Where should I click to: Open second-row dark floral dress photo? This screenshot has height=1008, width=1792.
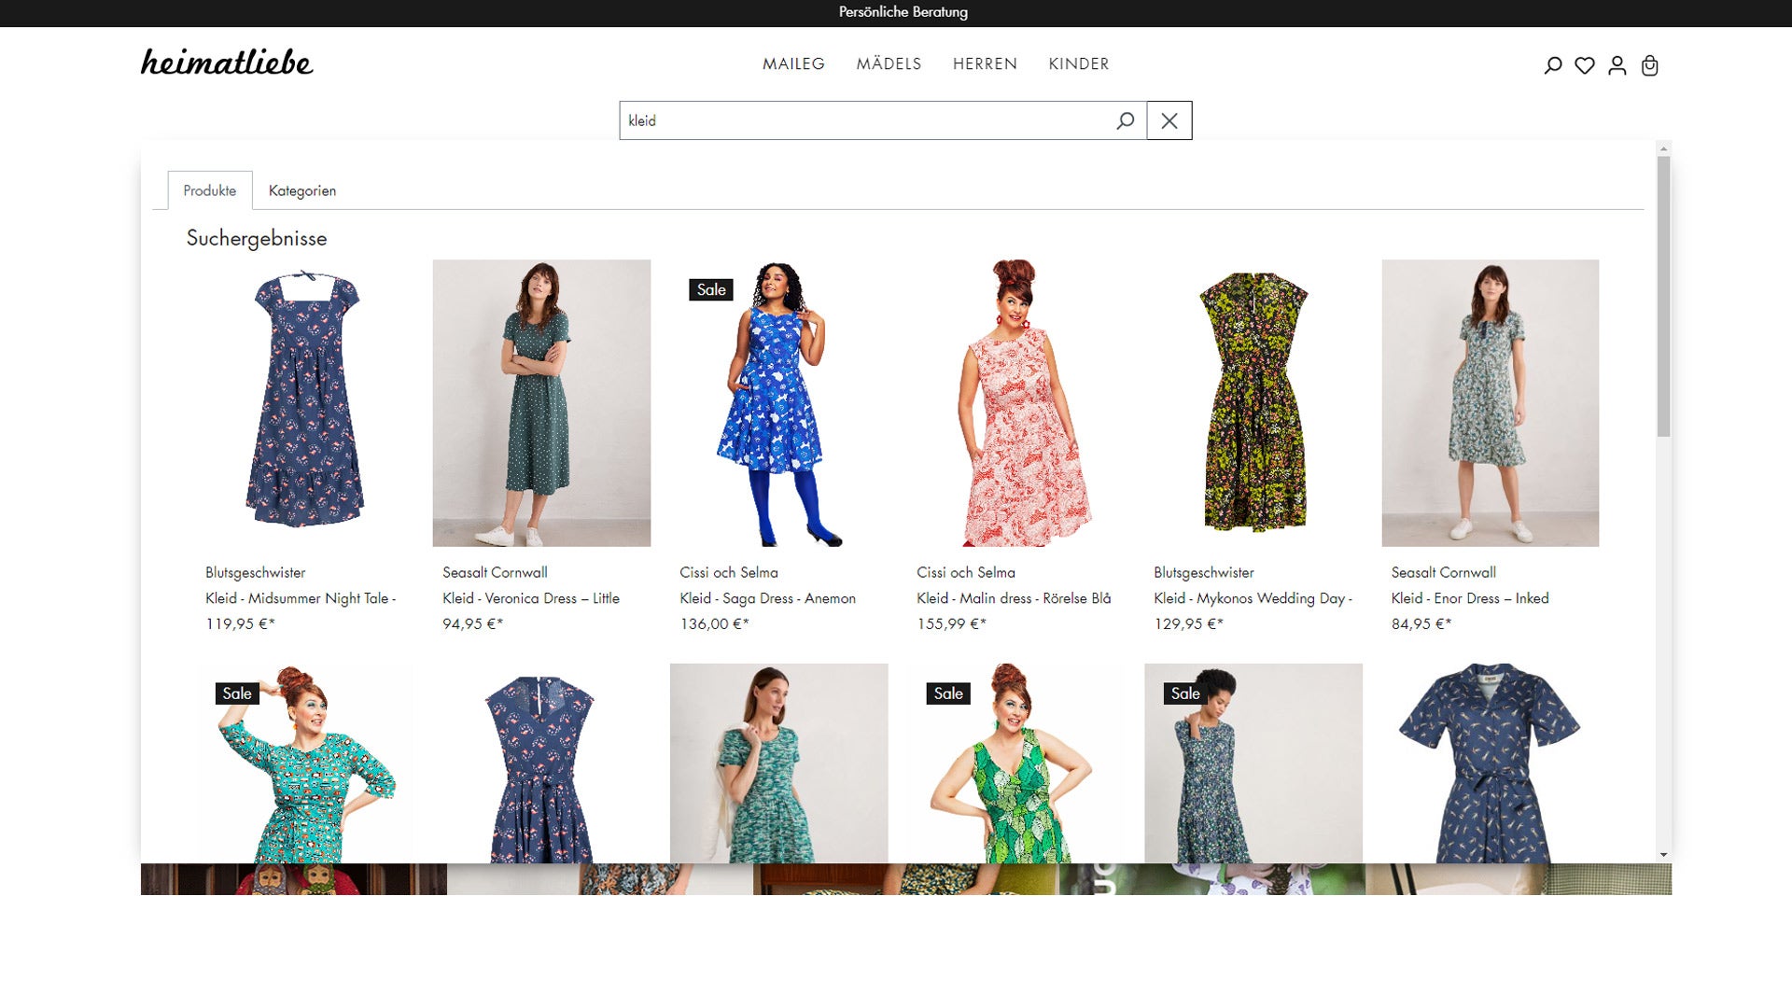coord(1253,763)
